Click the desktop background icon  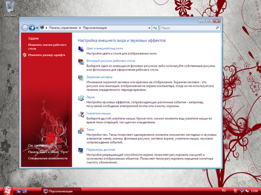coord(81,62)
